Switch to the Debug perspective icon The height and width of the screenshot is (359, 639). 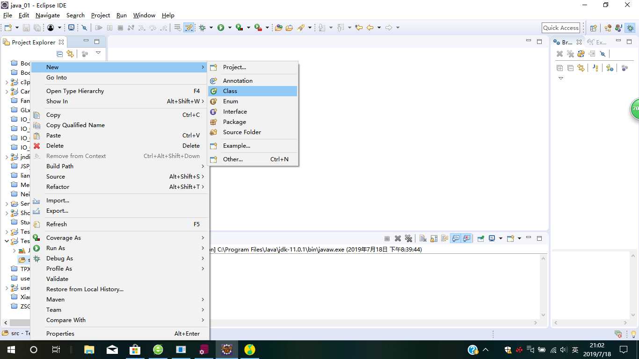click(630, 28)
